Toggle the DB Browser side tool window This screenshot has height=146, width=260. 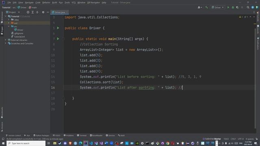(2, 17)
